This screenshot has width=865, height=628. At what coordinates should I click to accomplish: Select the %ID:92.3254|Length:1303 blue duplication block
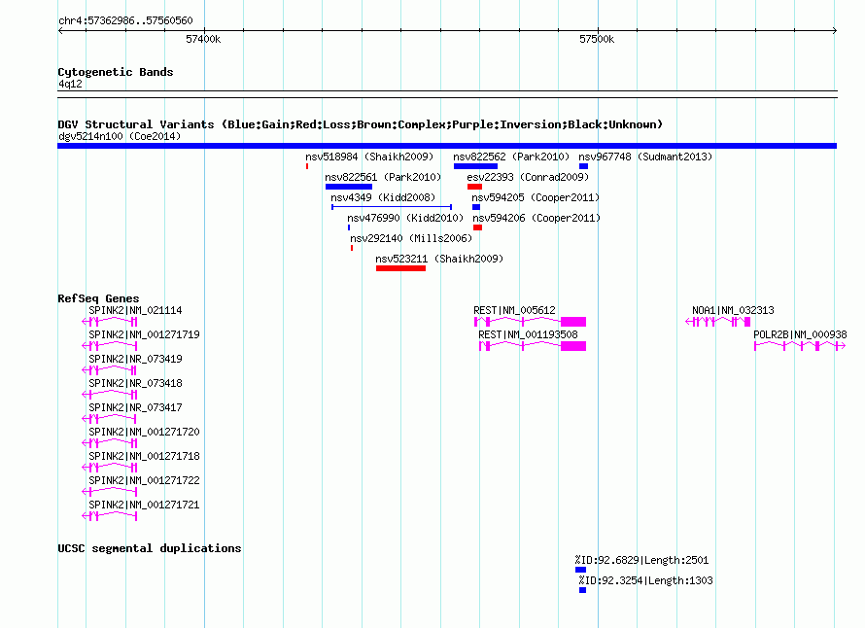[x=582, y=590]
